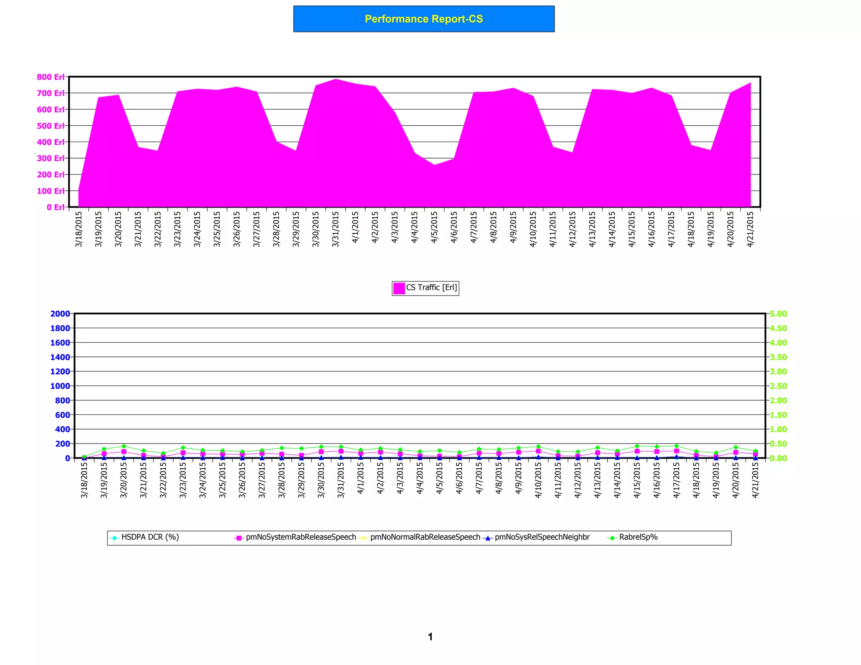The height and width of the screenshot is (665, 861).
Task: Click the magenta square point at 4/10/2015
Action: tap(538, 451)
